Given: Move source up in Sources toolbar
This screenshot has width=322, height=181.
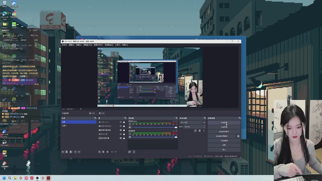Looking at the screenshot, I should tap(112, 152).
